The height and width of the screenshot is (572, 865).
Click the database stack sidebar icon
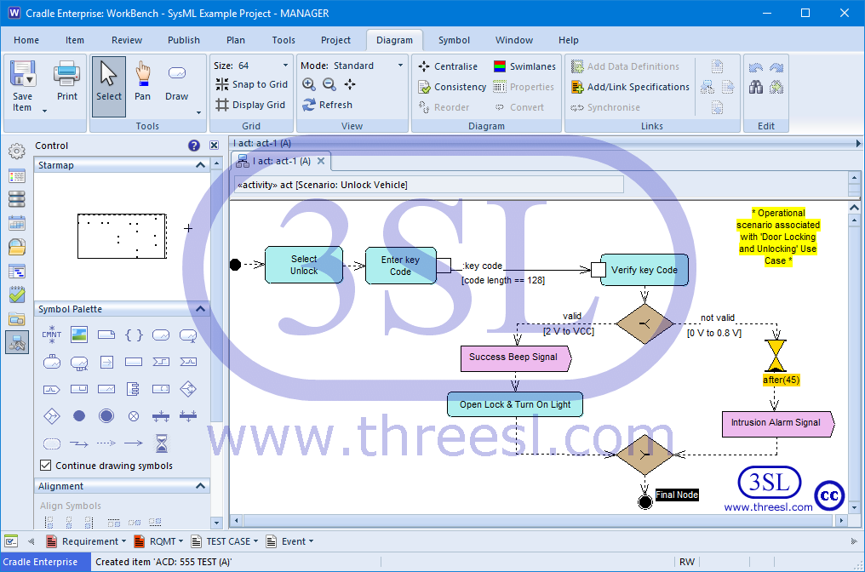16,199
